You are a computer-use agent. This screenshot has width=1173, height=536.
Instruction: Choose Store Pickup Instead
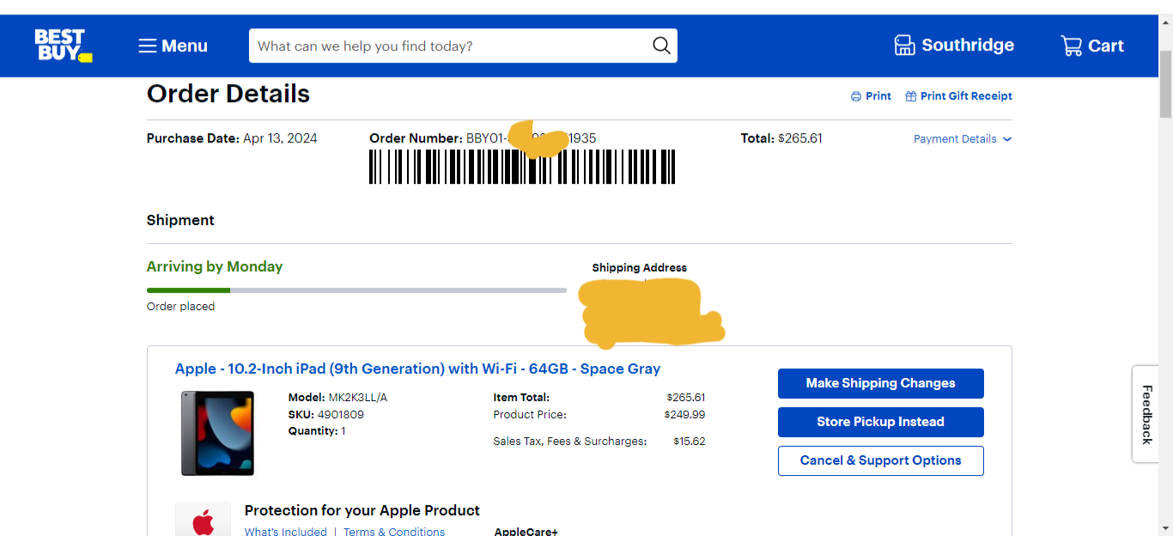coord(880,422)
